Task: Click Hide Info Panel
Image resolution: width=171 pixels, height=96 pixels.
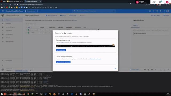Action: (155, 15)
